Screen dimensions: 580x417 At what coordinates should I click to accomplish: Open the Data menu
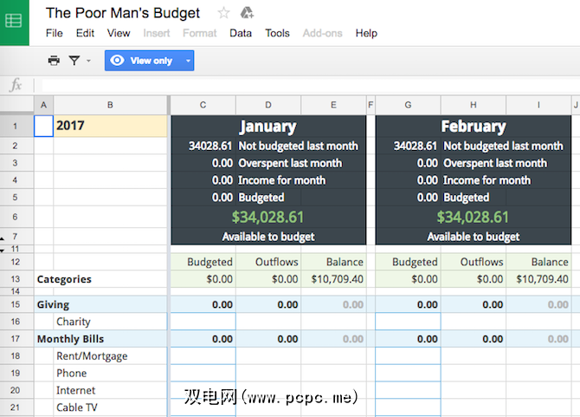(241, 33)
